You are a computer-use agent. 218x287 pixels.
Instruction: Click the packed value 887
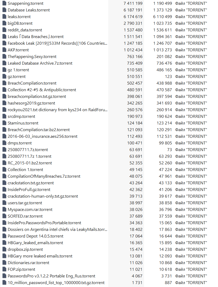[x=169, y=283]
